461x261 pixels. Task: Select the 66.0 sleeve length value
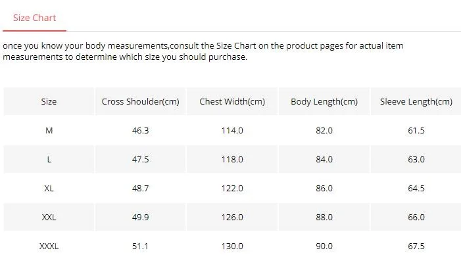416,217
